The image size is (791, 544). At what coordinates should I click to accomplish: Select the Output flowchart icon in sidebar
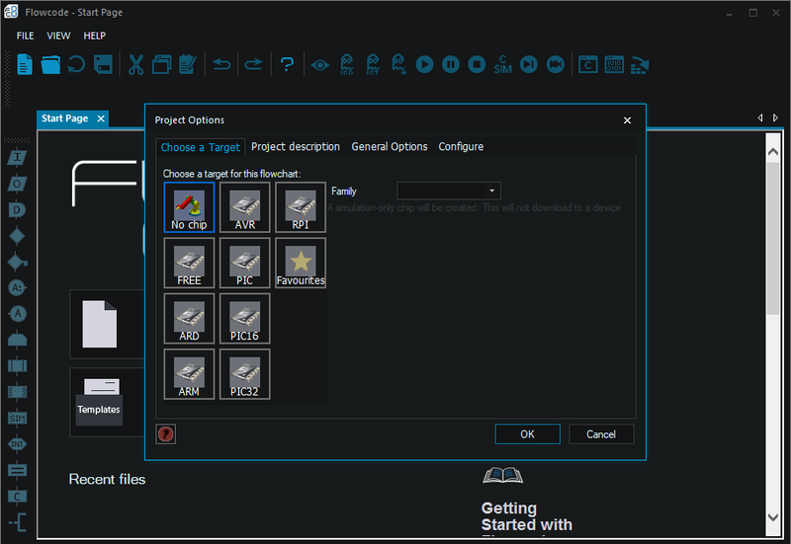[17, 184]
